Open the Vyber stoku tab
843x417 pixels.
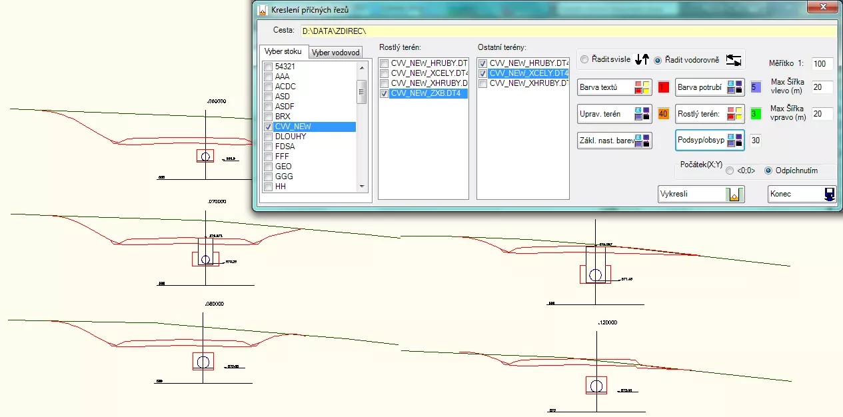(x=283, y=52)
